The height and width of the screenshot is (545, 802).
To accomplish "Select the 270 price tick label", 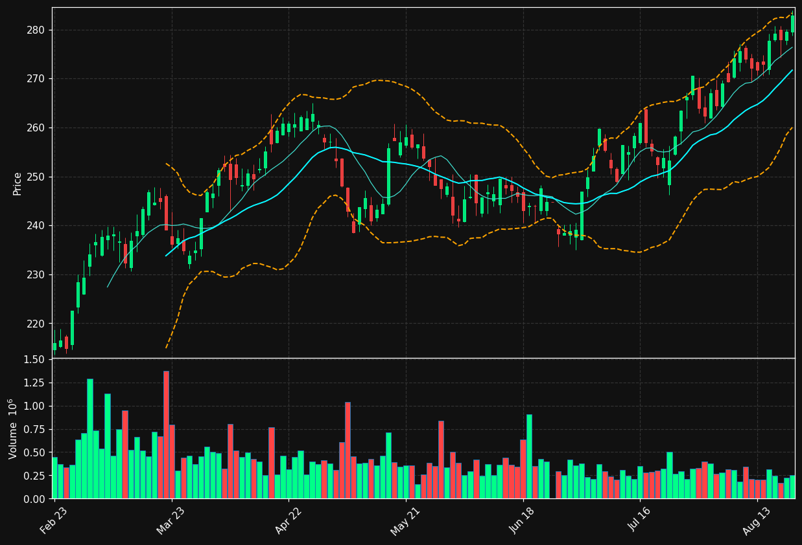I will click(x=36, y=79).
